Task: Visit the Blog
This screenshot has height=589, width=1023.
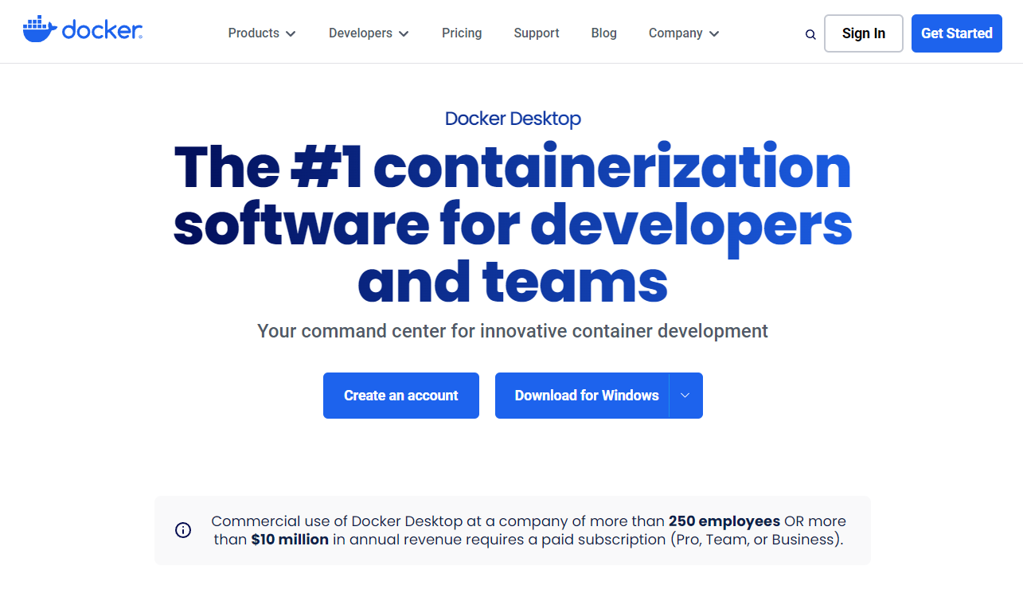Action: pyautogui.click(x=604, y=33)
